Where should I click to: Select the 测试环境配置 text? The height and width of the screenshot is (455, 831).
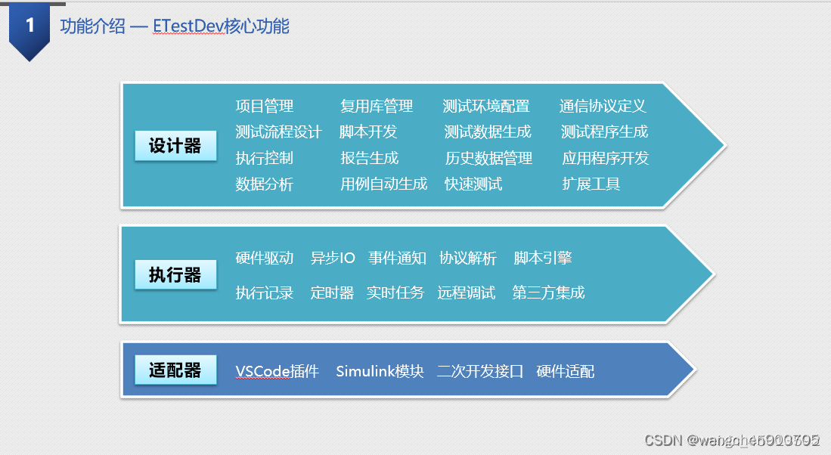(x=486, y=106)
